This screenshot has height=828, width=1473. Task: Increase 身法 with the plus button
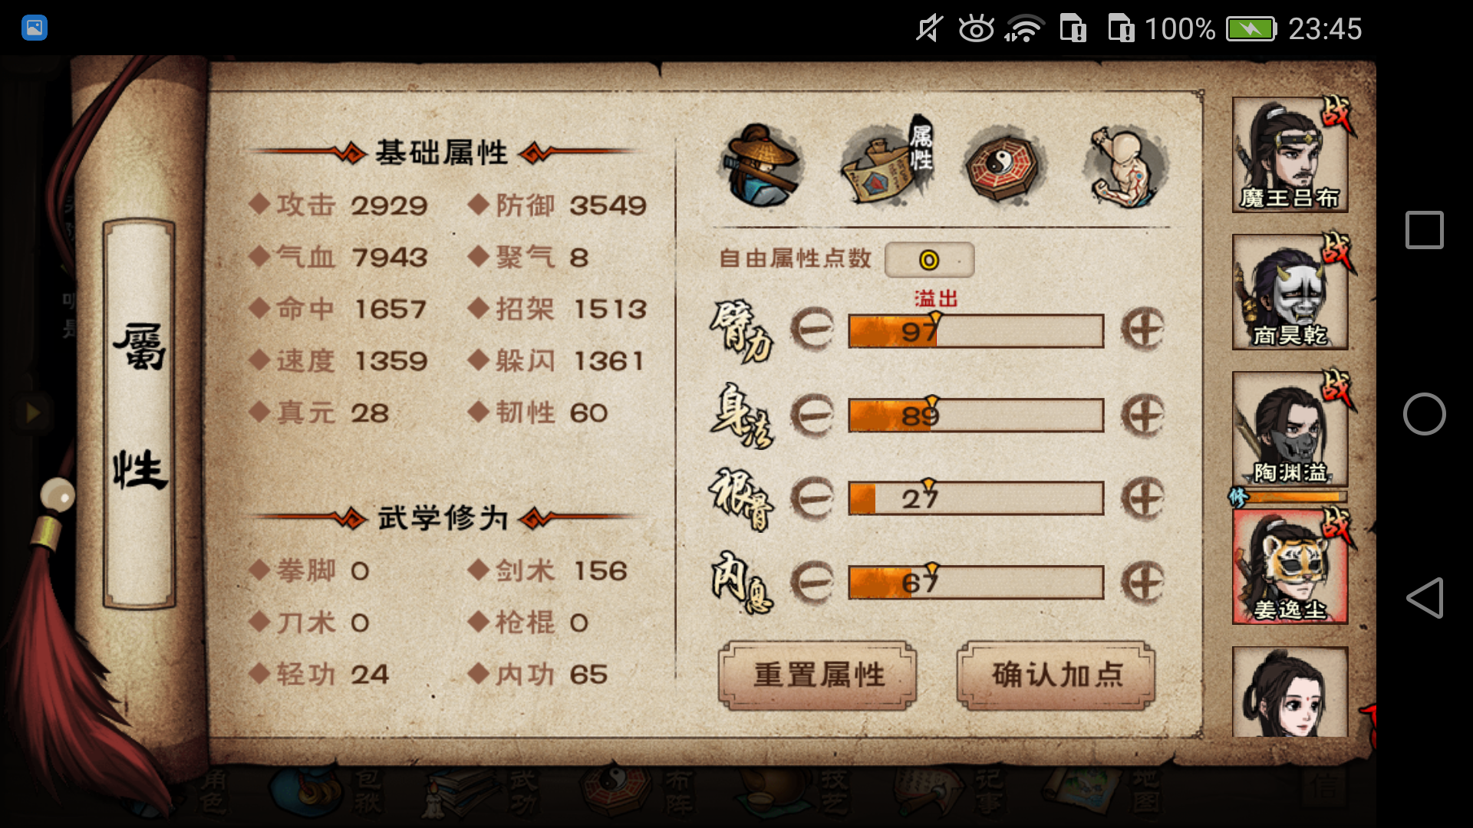click(1142, 416)
